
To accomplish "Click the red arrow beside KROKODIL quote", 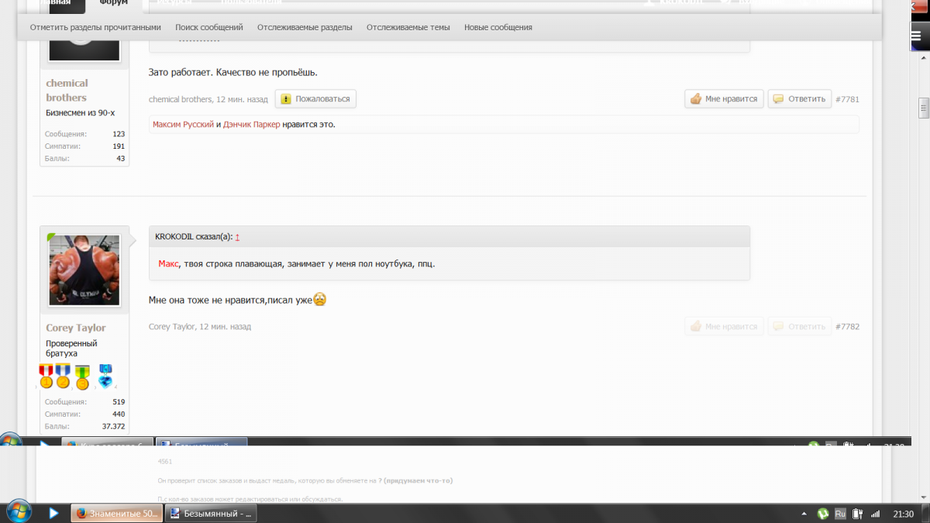I will [237, 237].
